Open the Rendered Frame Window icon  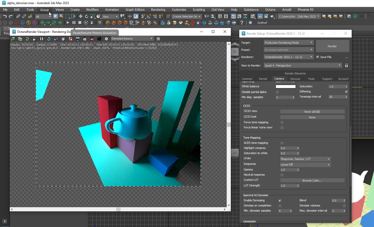(x=266, y=16)
